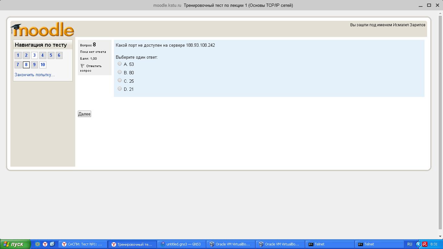Click the 8:31 system clock
Viewport: 443px width, 249px height.
coord(434,244)
